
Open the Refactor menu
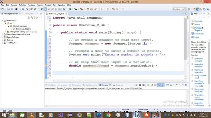point(22,5)
